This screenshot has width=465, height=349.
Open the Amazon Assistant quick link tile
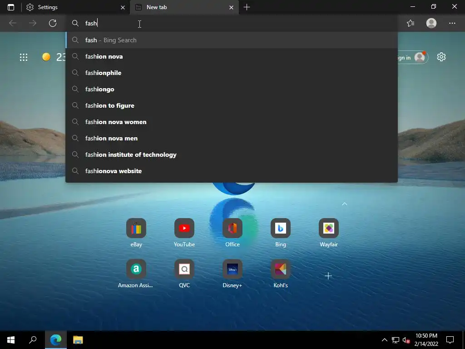click(136, 269)
